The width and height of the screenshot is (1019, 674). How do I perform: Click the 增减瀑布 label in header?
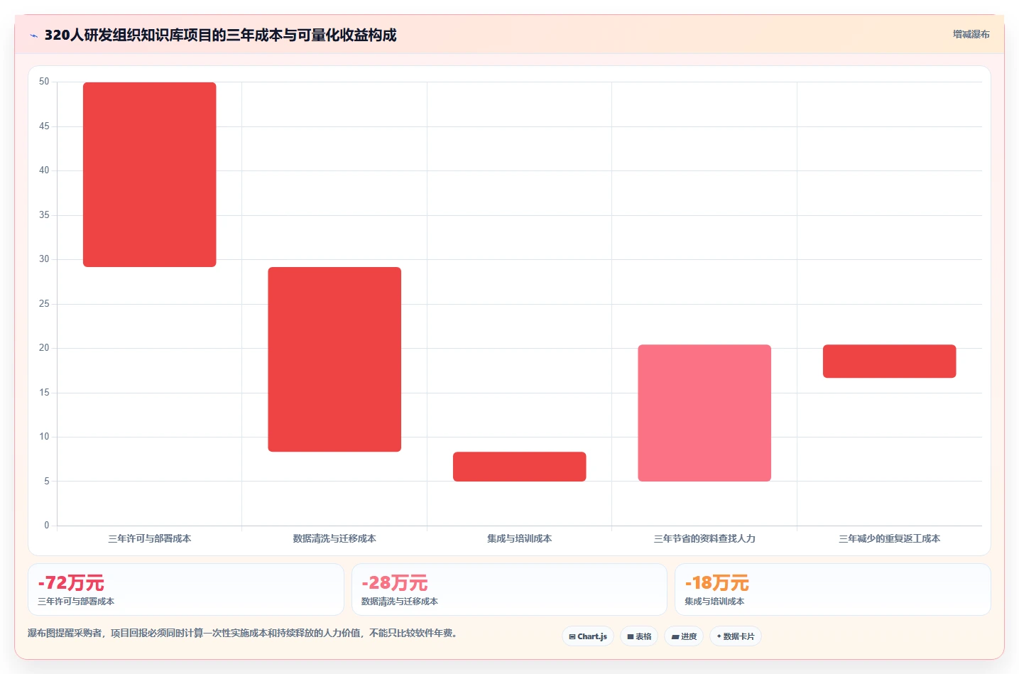tap(971, 34)
